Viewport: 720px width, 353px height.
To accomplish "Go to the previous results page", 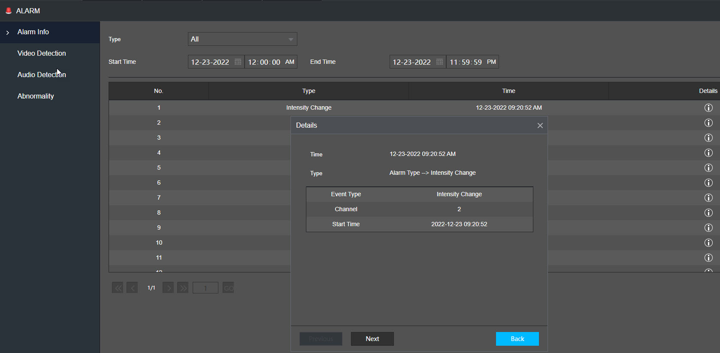I will 132,288.
